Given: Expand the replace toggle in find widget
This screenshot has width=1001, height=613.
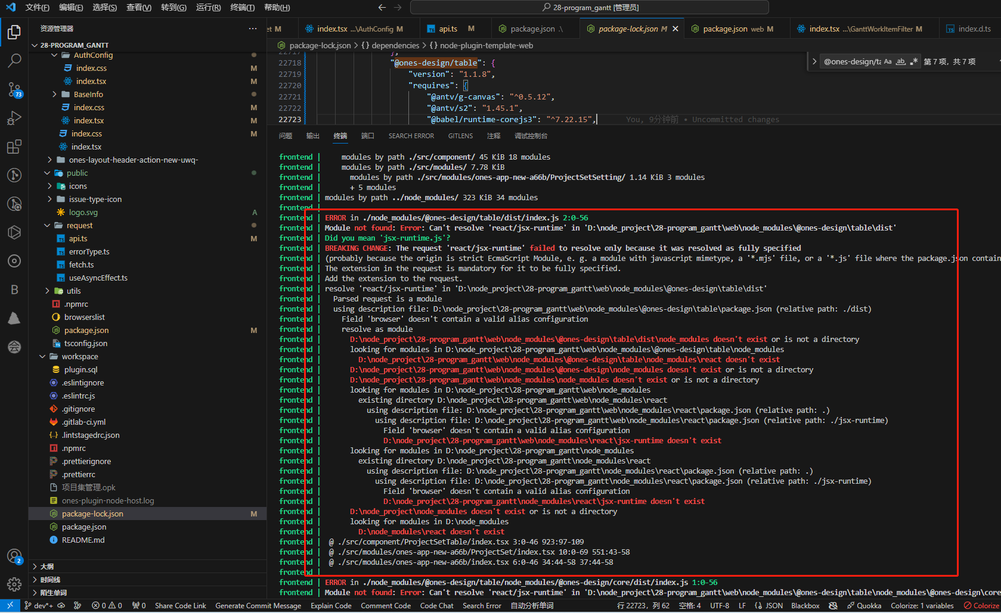Looking at the screenshot, I should (814, 61).
